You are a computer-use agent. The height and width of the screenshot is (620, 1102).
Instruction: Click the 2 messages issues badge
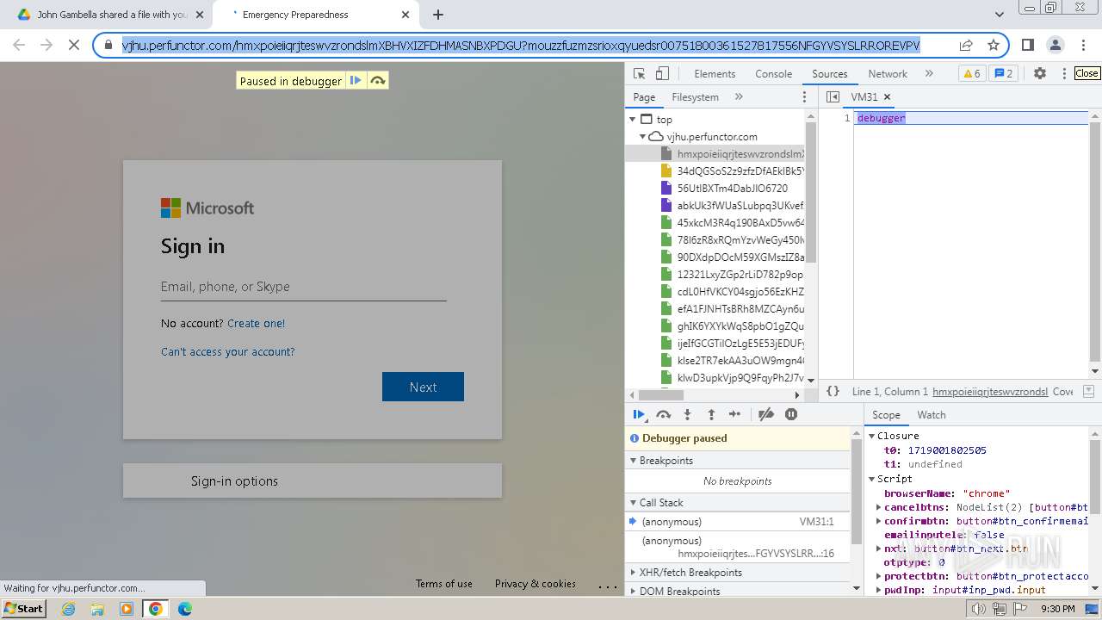[1003, 74]
